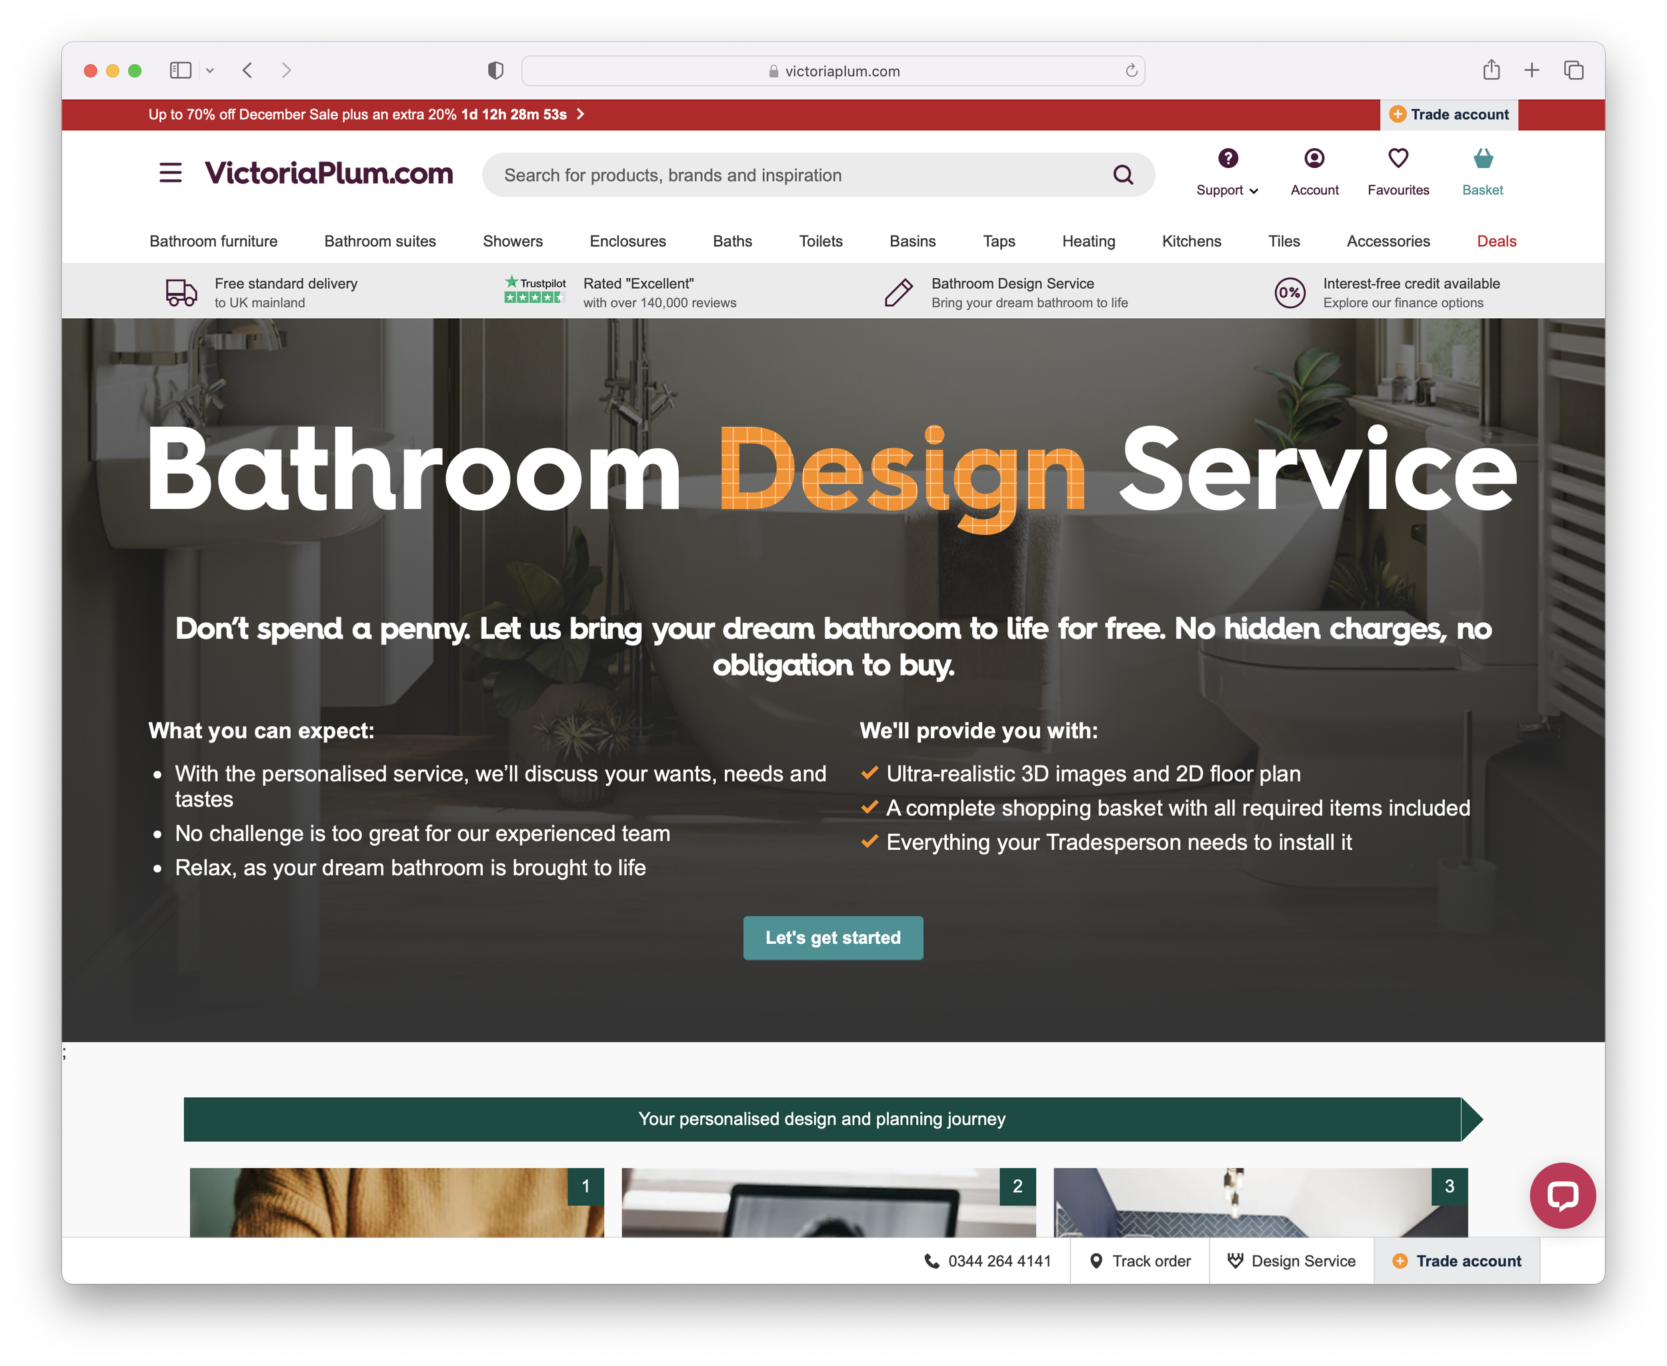This screenshot has width=1667, height=1366.
Task: Open the Taps menu
Action: [x=998, y=241]
